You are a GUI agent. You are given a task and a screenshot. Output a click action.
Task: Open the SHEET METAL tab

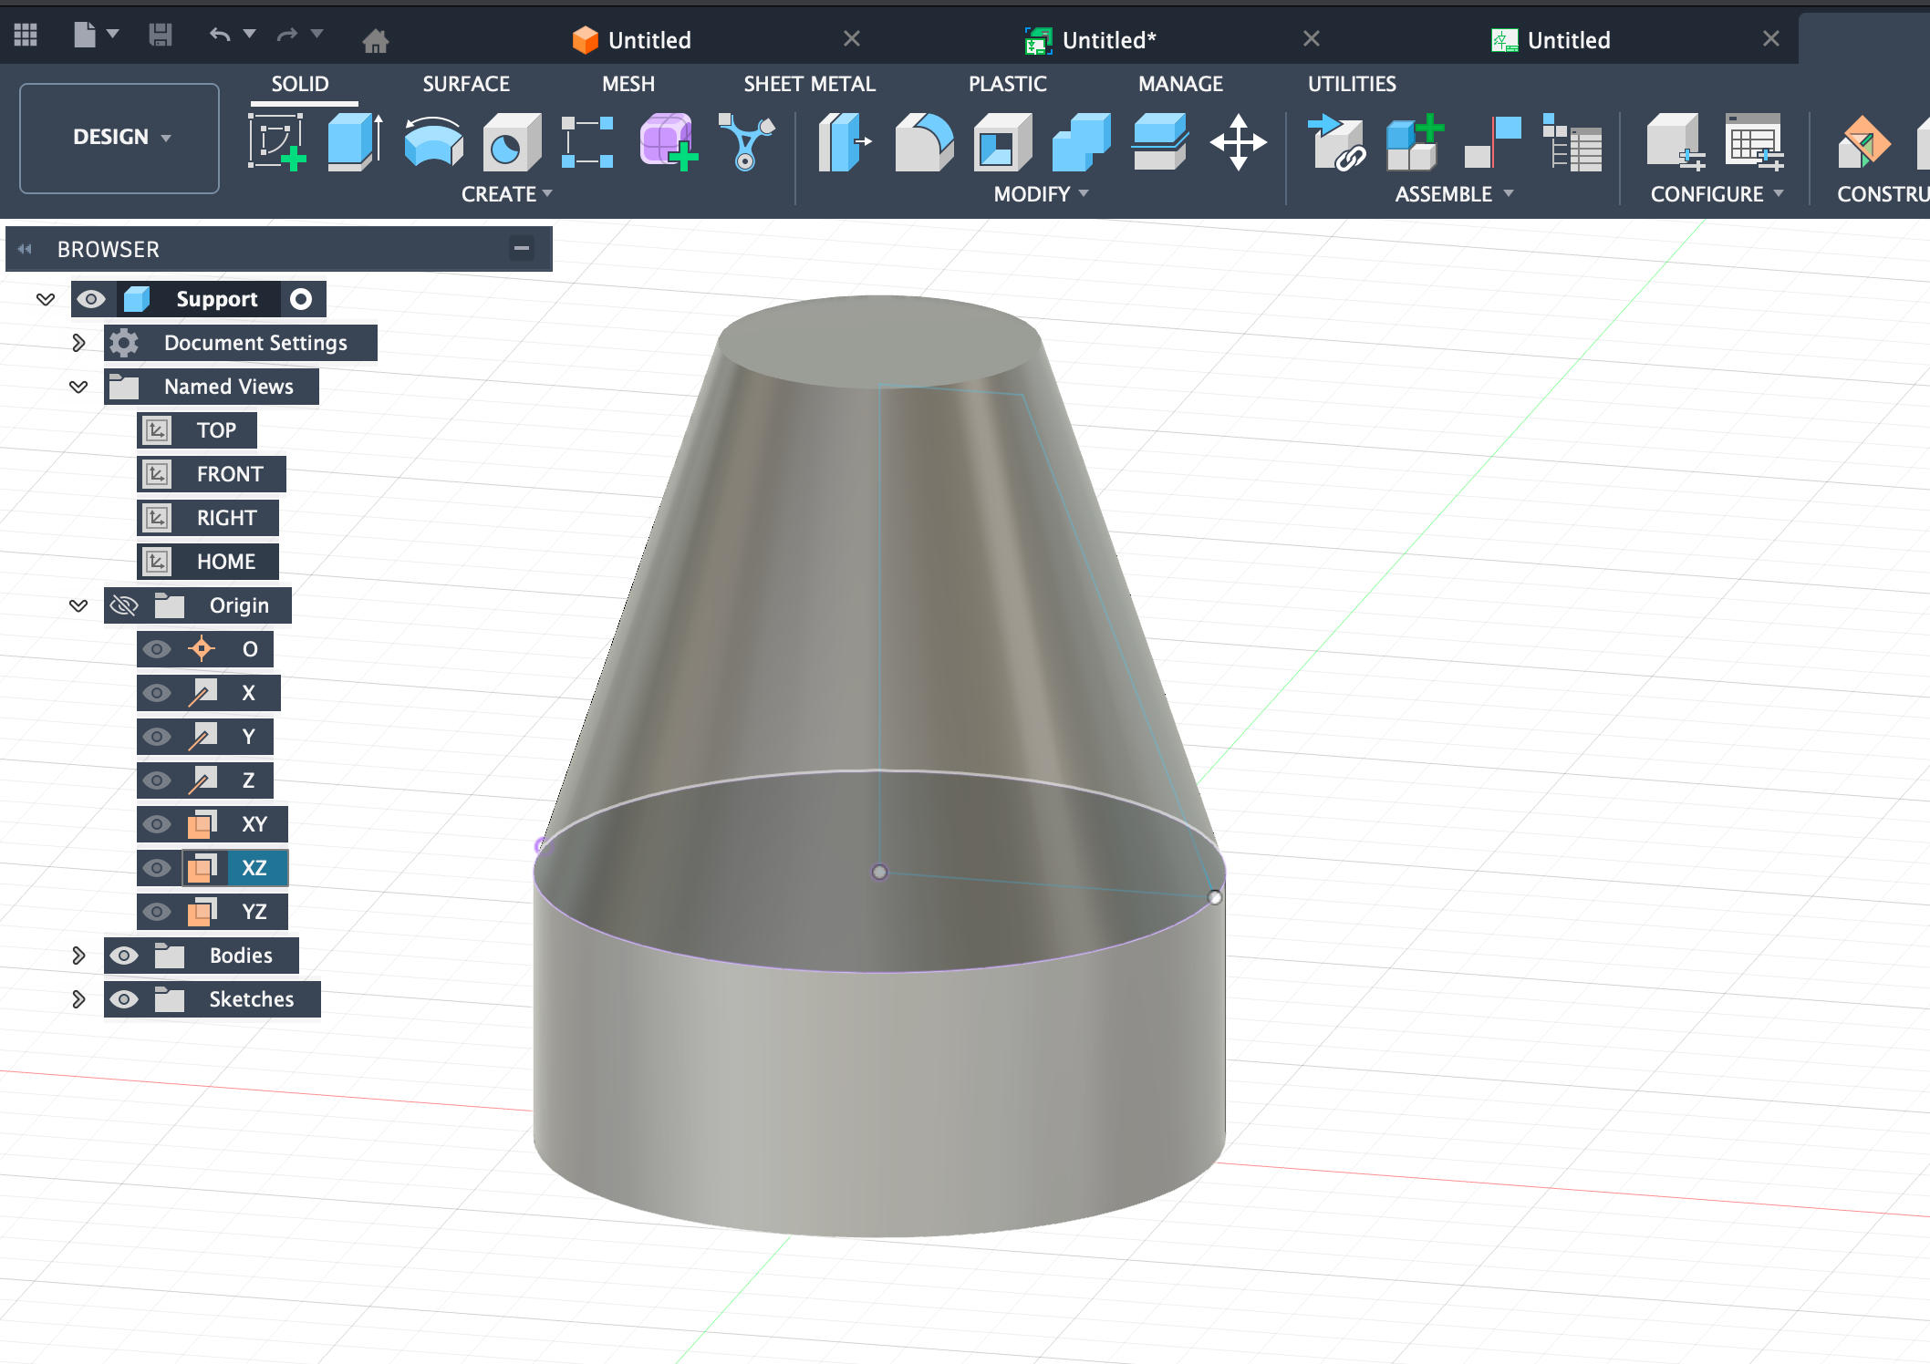point(809,84)
